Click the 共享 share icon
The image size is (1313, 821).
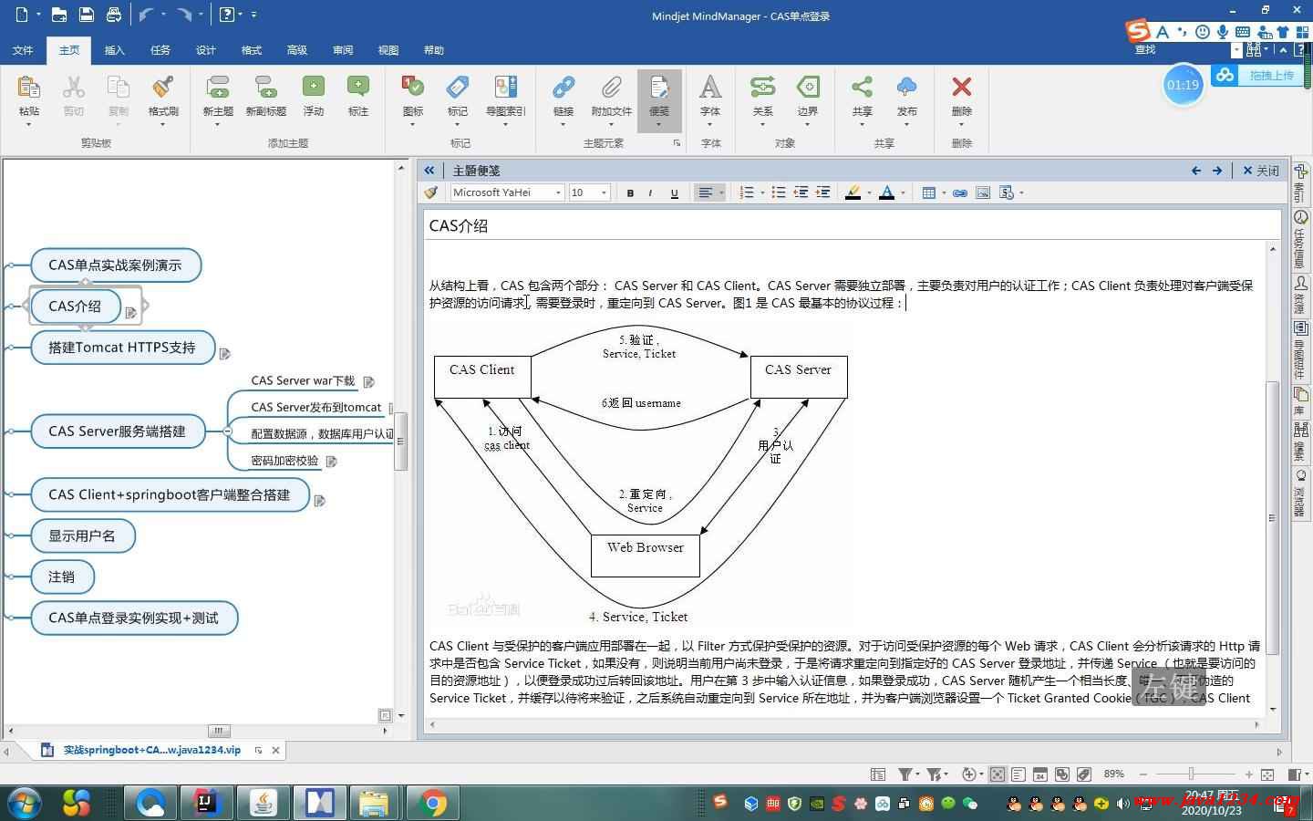click(862, 87)
